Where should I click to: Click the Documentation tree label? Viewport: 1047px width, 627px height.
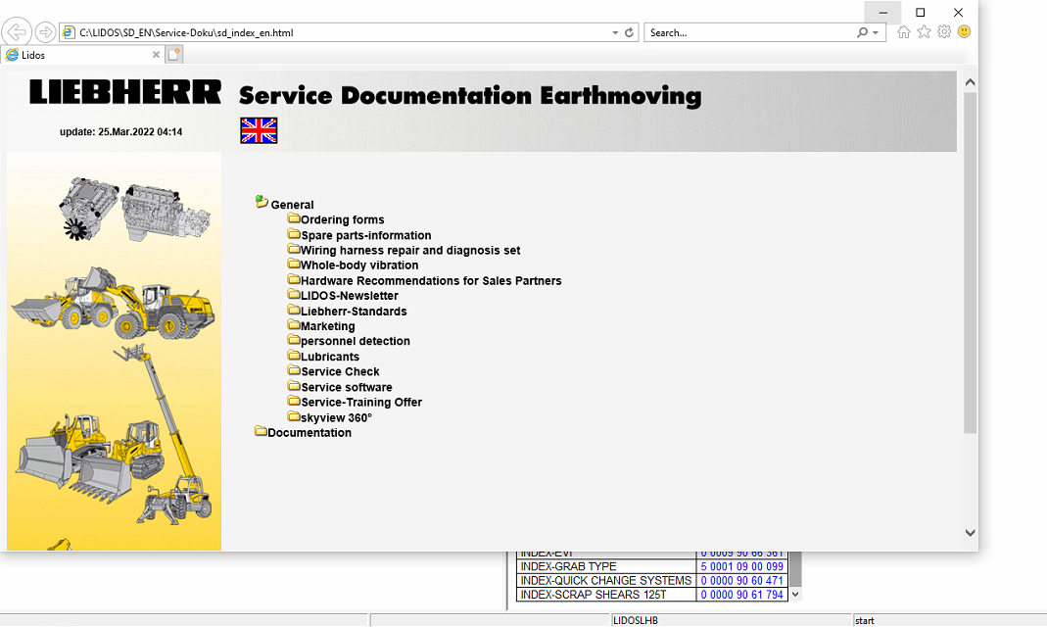pyautogui.click(x=309, y=433)
